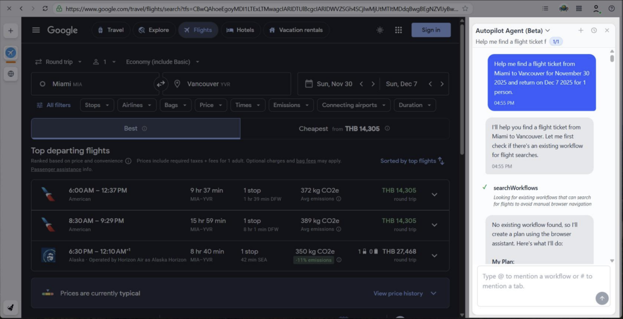This screenshot has height=319, width=623.
Task: Open the browser profile icon
Action: pos(596,8)
